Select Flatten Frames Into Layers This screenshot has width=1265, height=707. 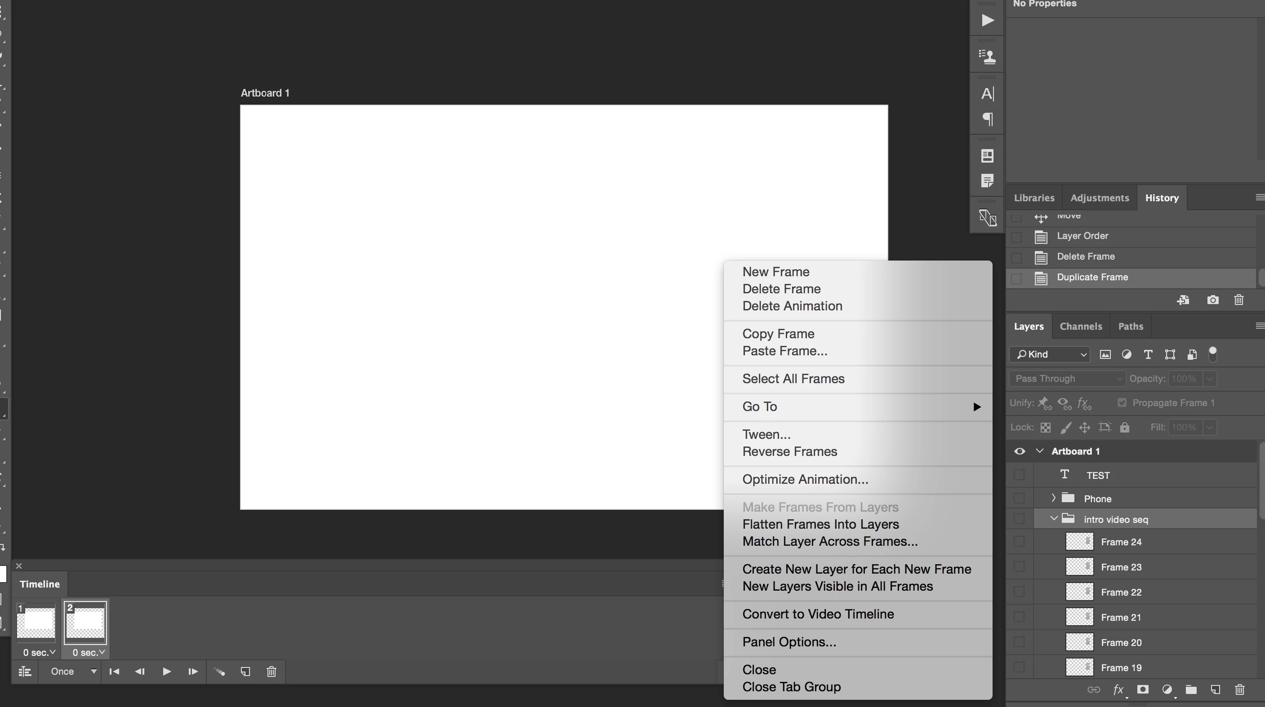click(820, 524)
